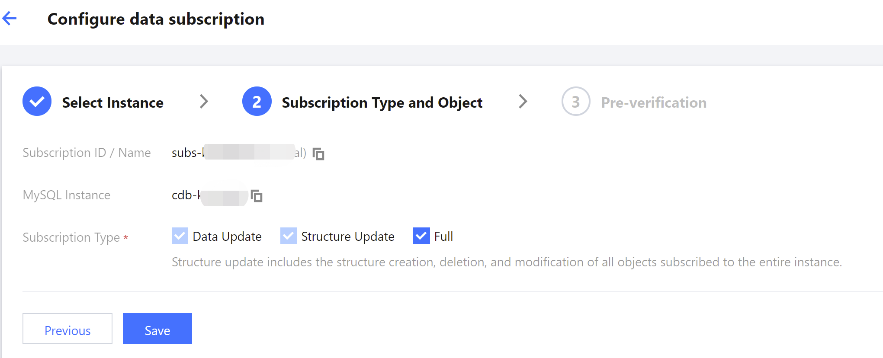Viewport: 883px width, 358px height.
Task: Toggle the Structure Update checkbox
Action: click(289, 236)
